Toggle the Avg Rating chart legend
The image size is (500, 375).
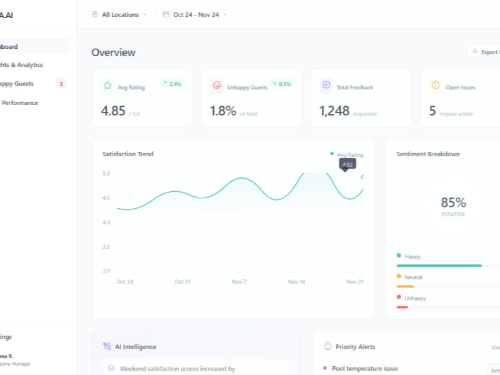[347, 154]
